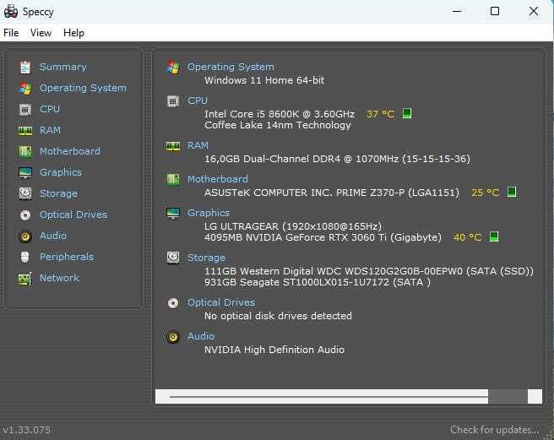Click the Peripherals mouse icon in sidebar
Viewport: 554px width, 440px height.
click(25, 257)
